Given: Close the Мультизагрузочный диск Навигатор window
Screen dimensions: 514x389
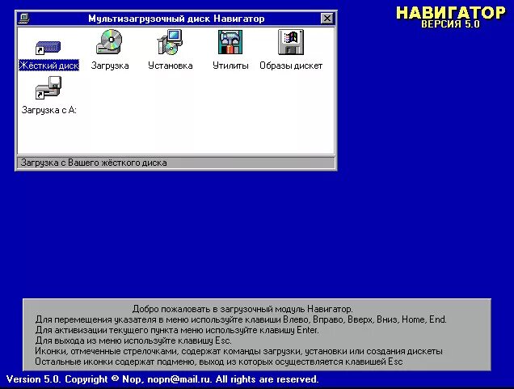Looking at the screenshot, I should (x=327, y=19).
